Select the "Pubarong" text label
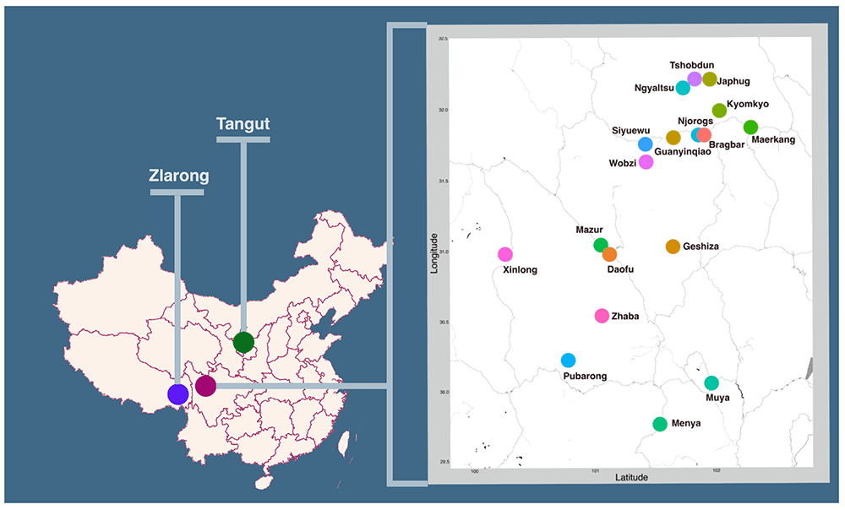This screenshot has width=845, height=510. (x=585, y=377)
